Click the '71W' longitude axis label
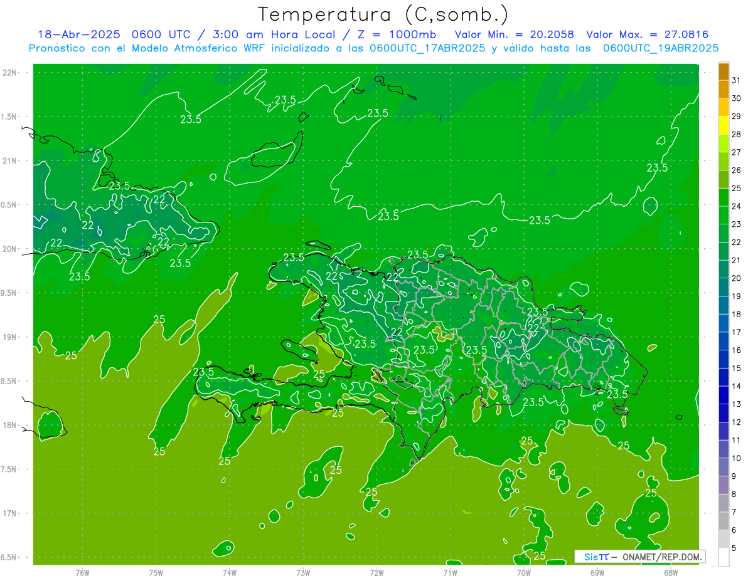 click(x=450, y=572)
